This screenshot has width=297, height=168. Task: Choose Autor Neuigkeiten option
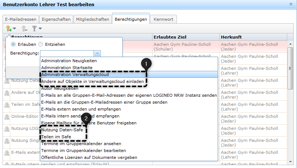(x=129, y=88)
